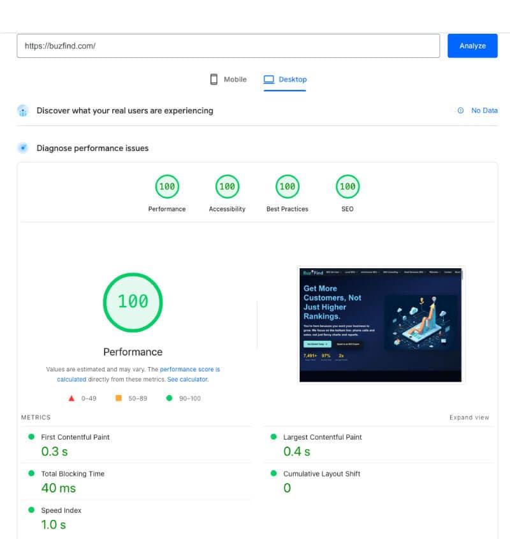This screenshot has height=539, width=510.
Task: Open the See calculator link
Action: (188, 379)
